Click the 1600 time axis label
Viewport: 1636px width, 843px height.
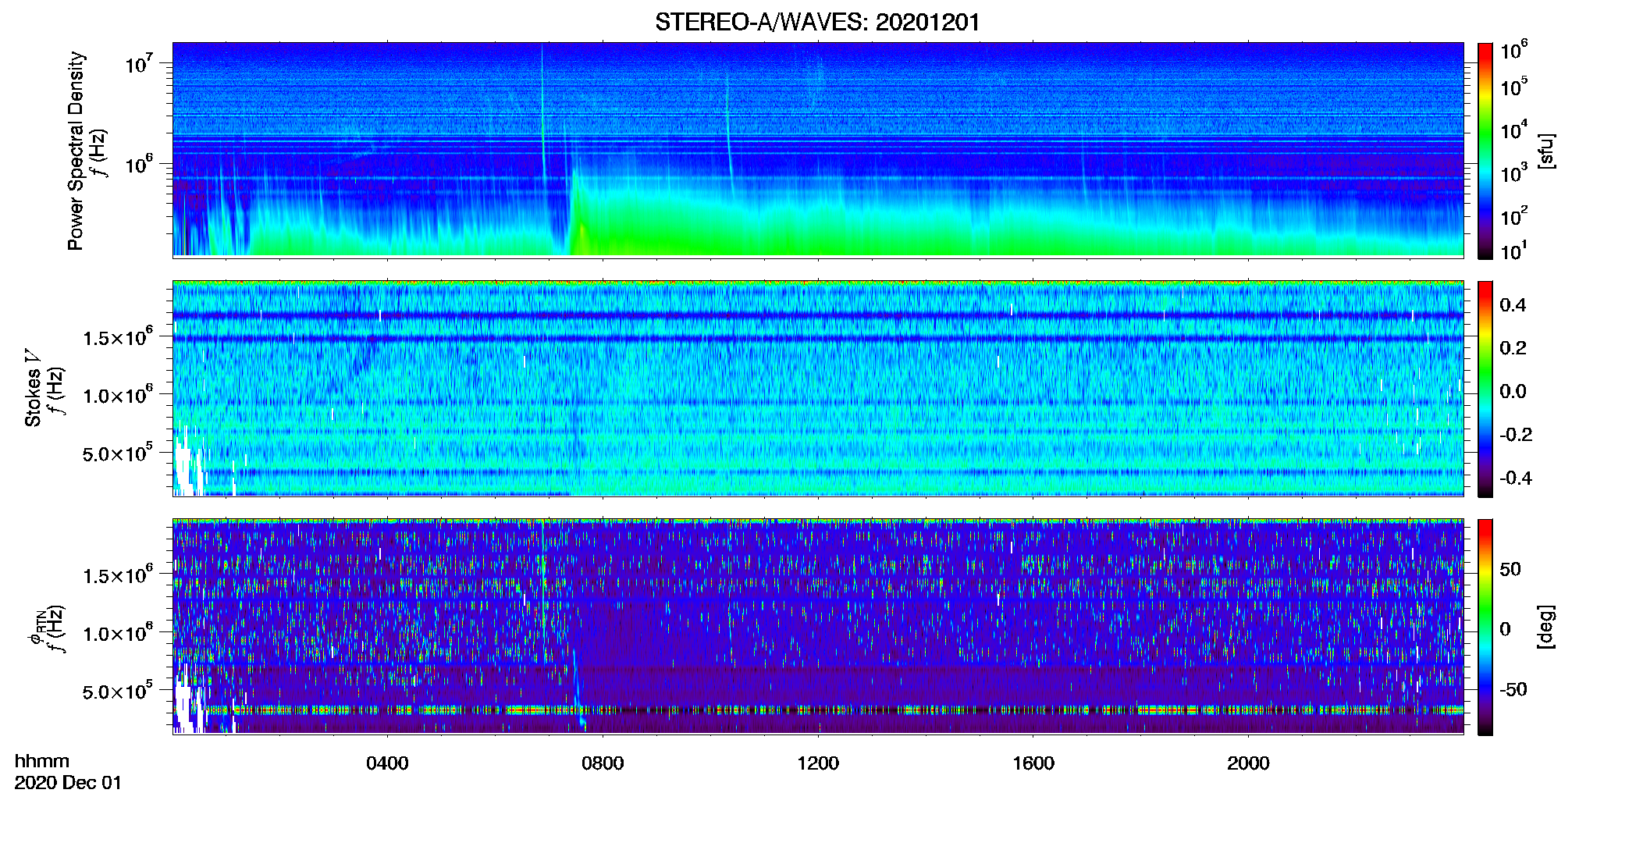tap(1033, 763)
